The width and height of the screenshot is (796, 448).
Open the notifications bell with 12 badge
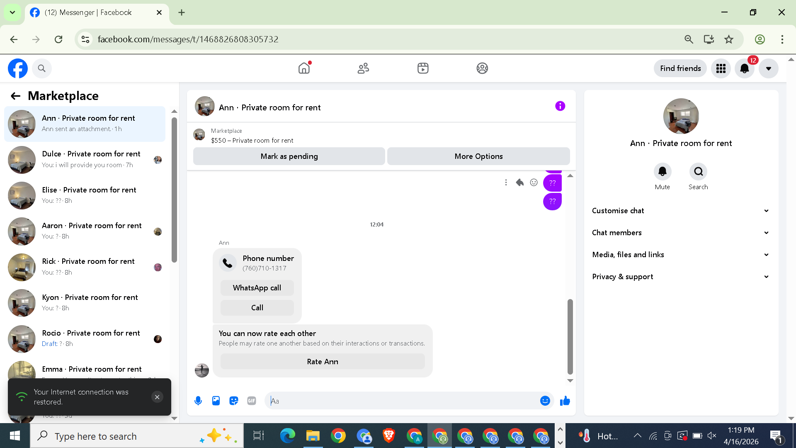tap(745, 68)
